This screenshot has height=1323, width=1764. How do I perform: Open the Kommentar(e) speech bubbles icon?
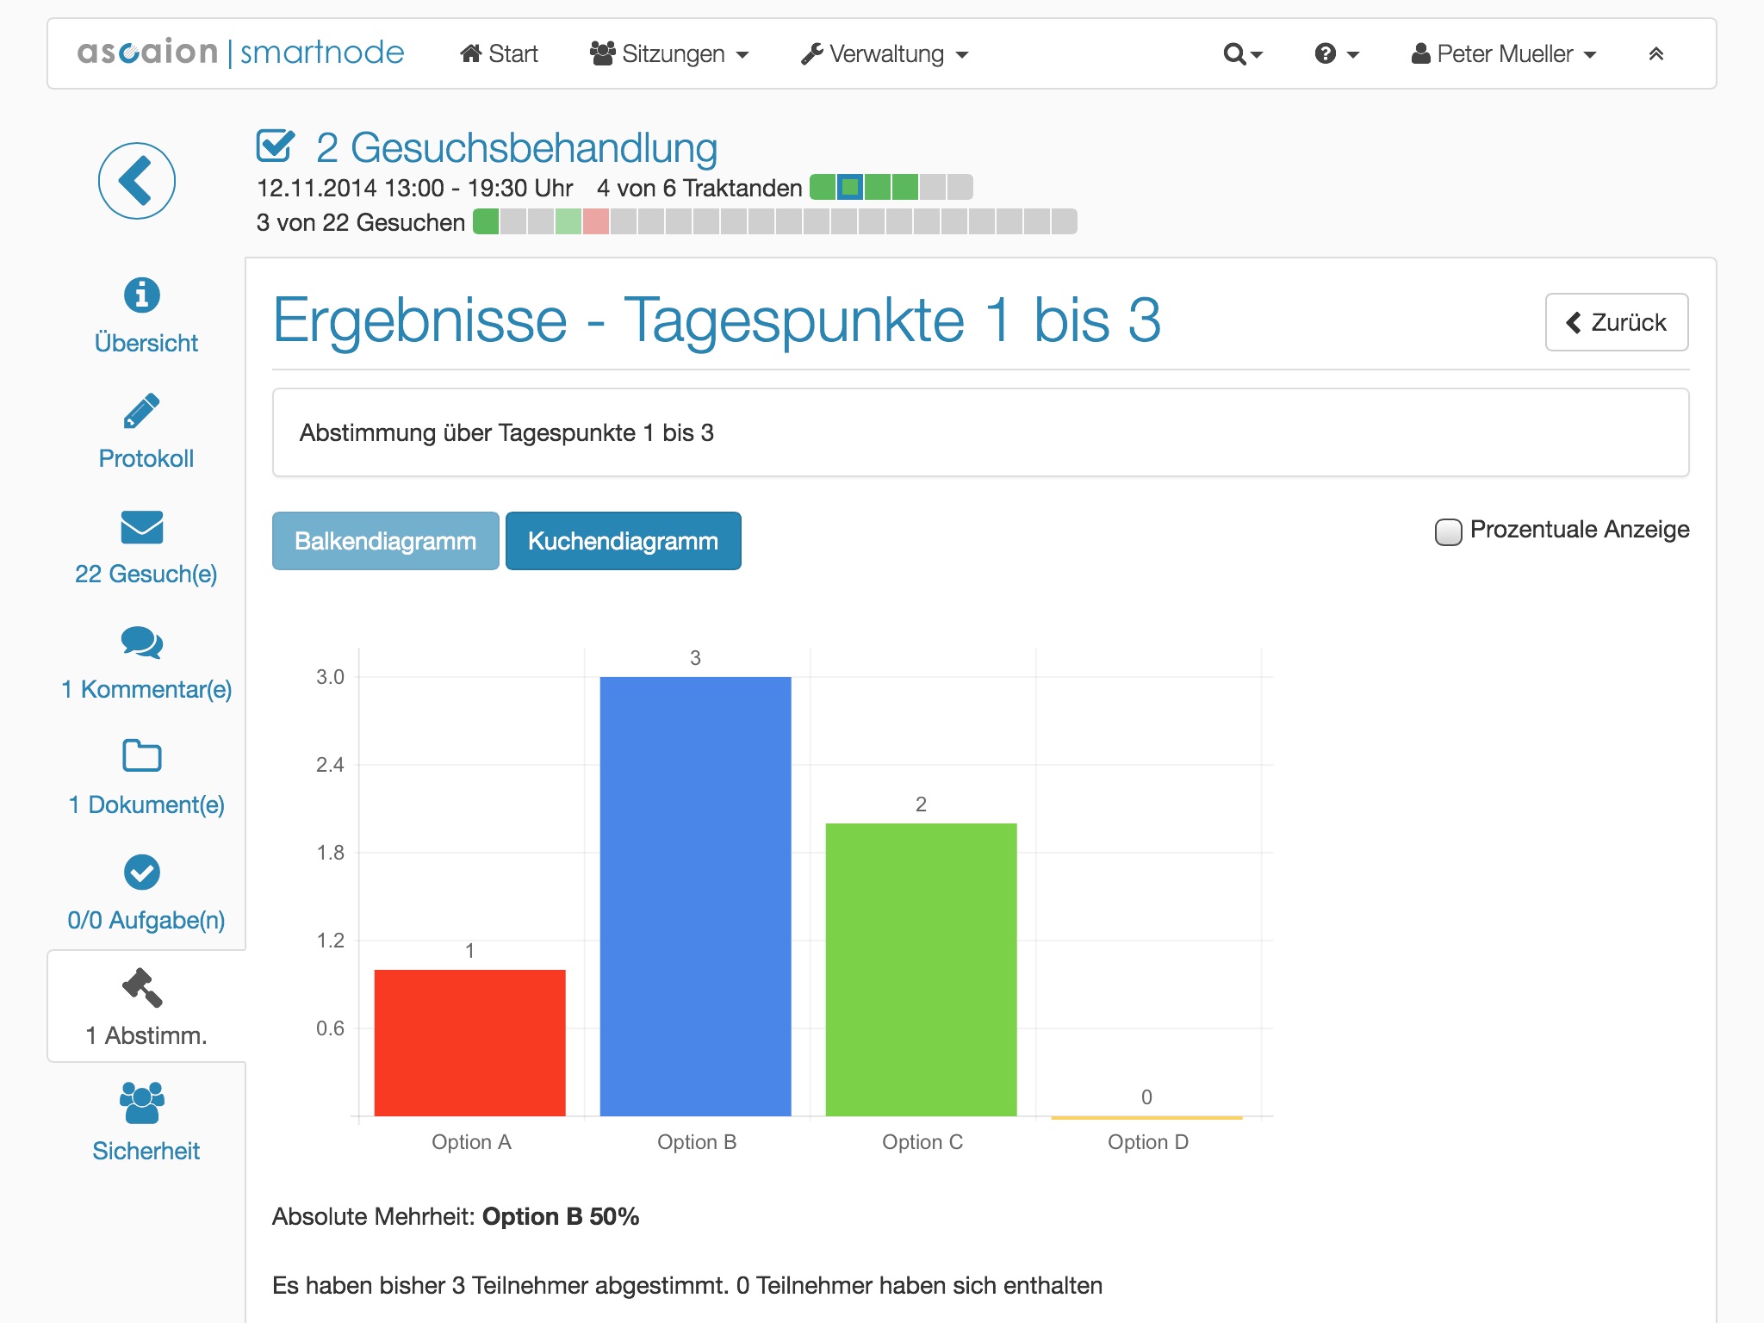point(142,643)
